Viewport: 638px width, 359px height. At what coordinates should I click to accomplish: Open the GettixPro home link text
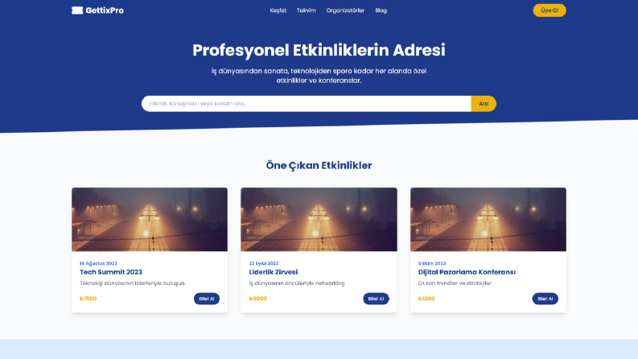coord(105,10)
